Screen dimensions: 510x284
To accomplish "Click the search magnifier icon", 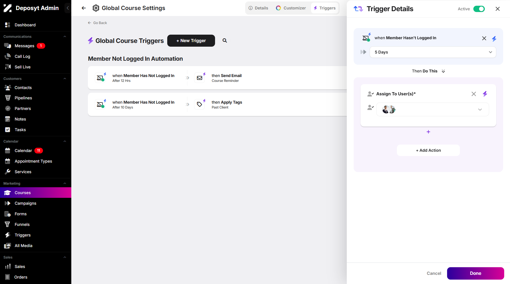I will tap(225, 41).
